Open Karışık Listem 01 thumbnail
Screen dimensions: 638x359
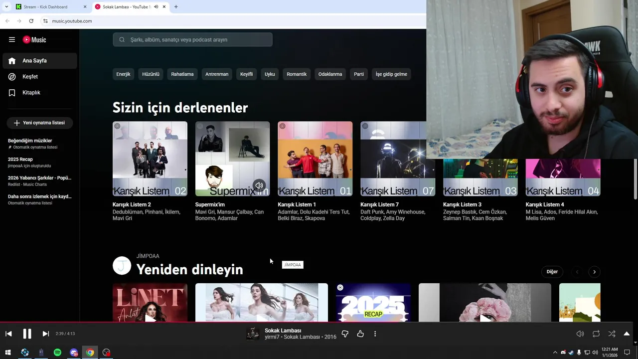click(315, 159)
